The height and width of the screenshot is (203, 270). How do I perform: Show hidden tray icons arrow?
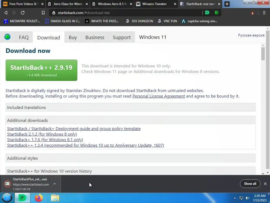(235, 198)
